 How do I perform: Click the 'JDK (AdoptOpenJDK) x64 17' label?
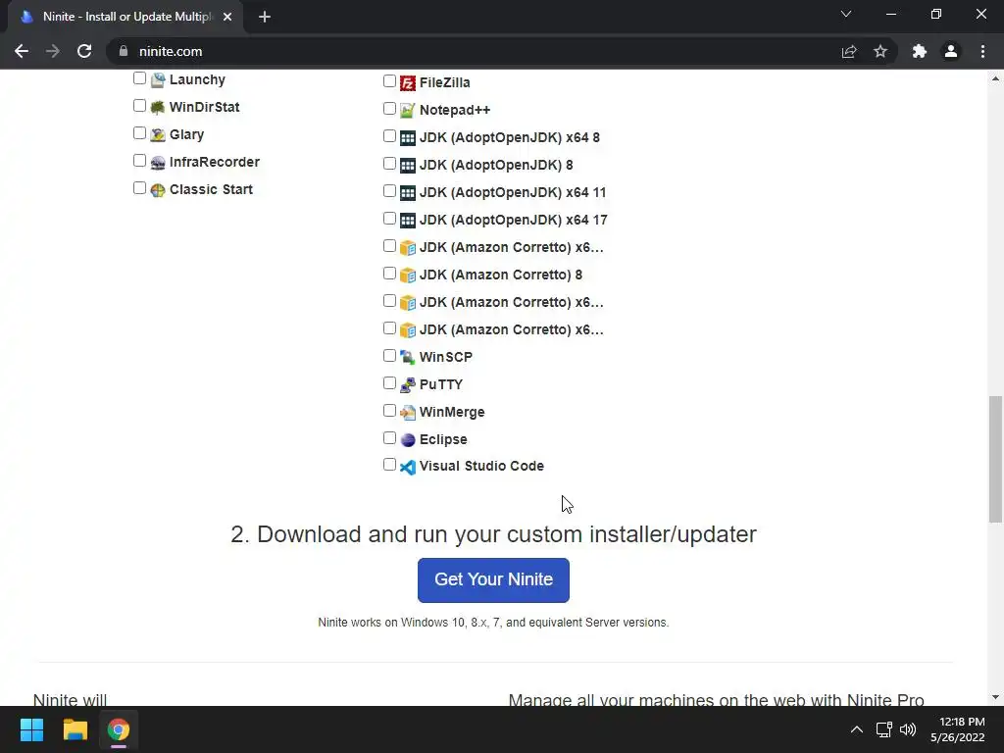tap(514, 221)
